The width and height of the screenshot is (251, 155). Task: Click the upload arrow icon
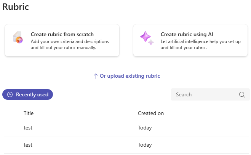tap(96, 76)
